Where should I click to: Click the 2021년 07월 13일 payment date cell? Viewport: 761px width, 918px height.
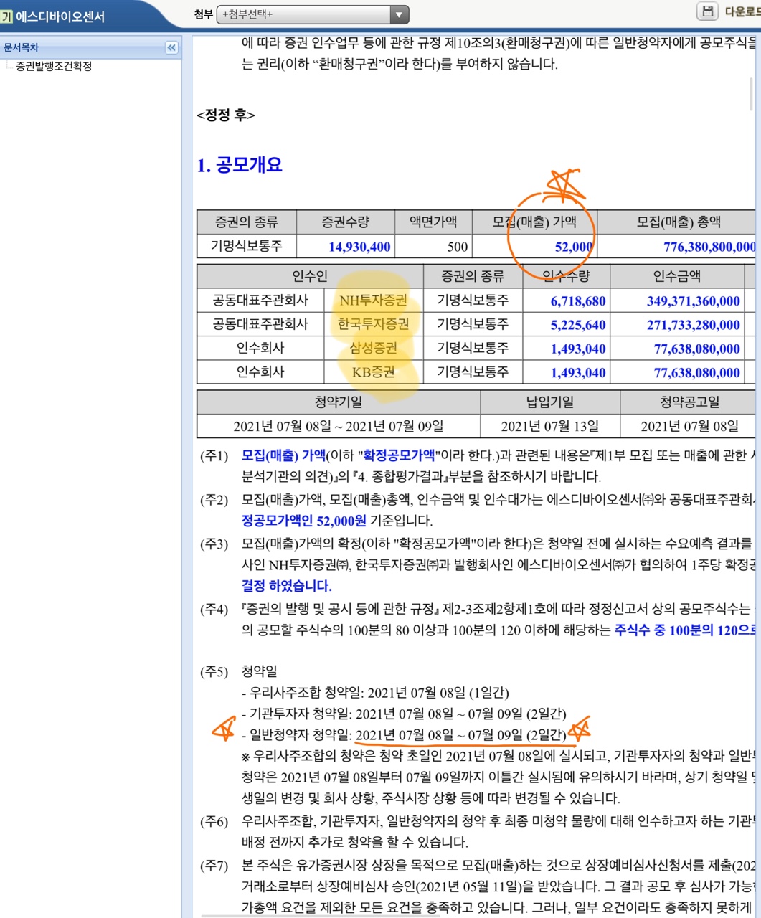550,426
